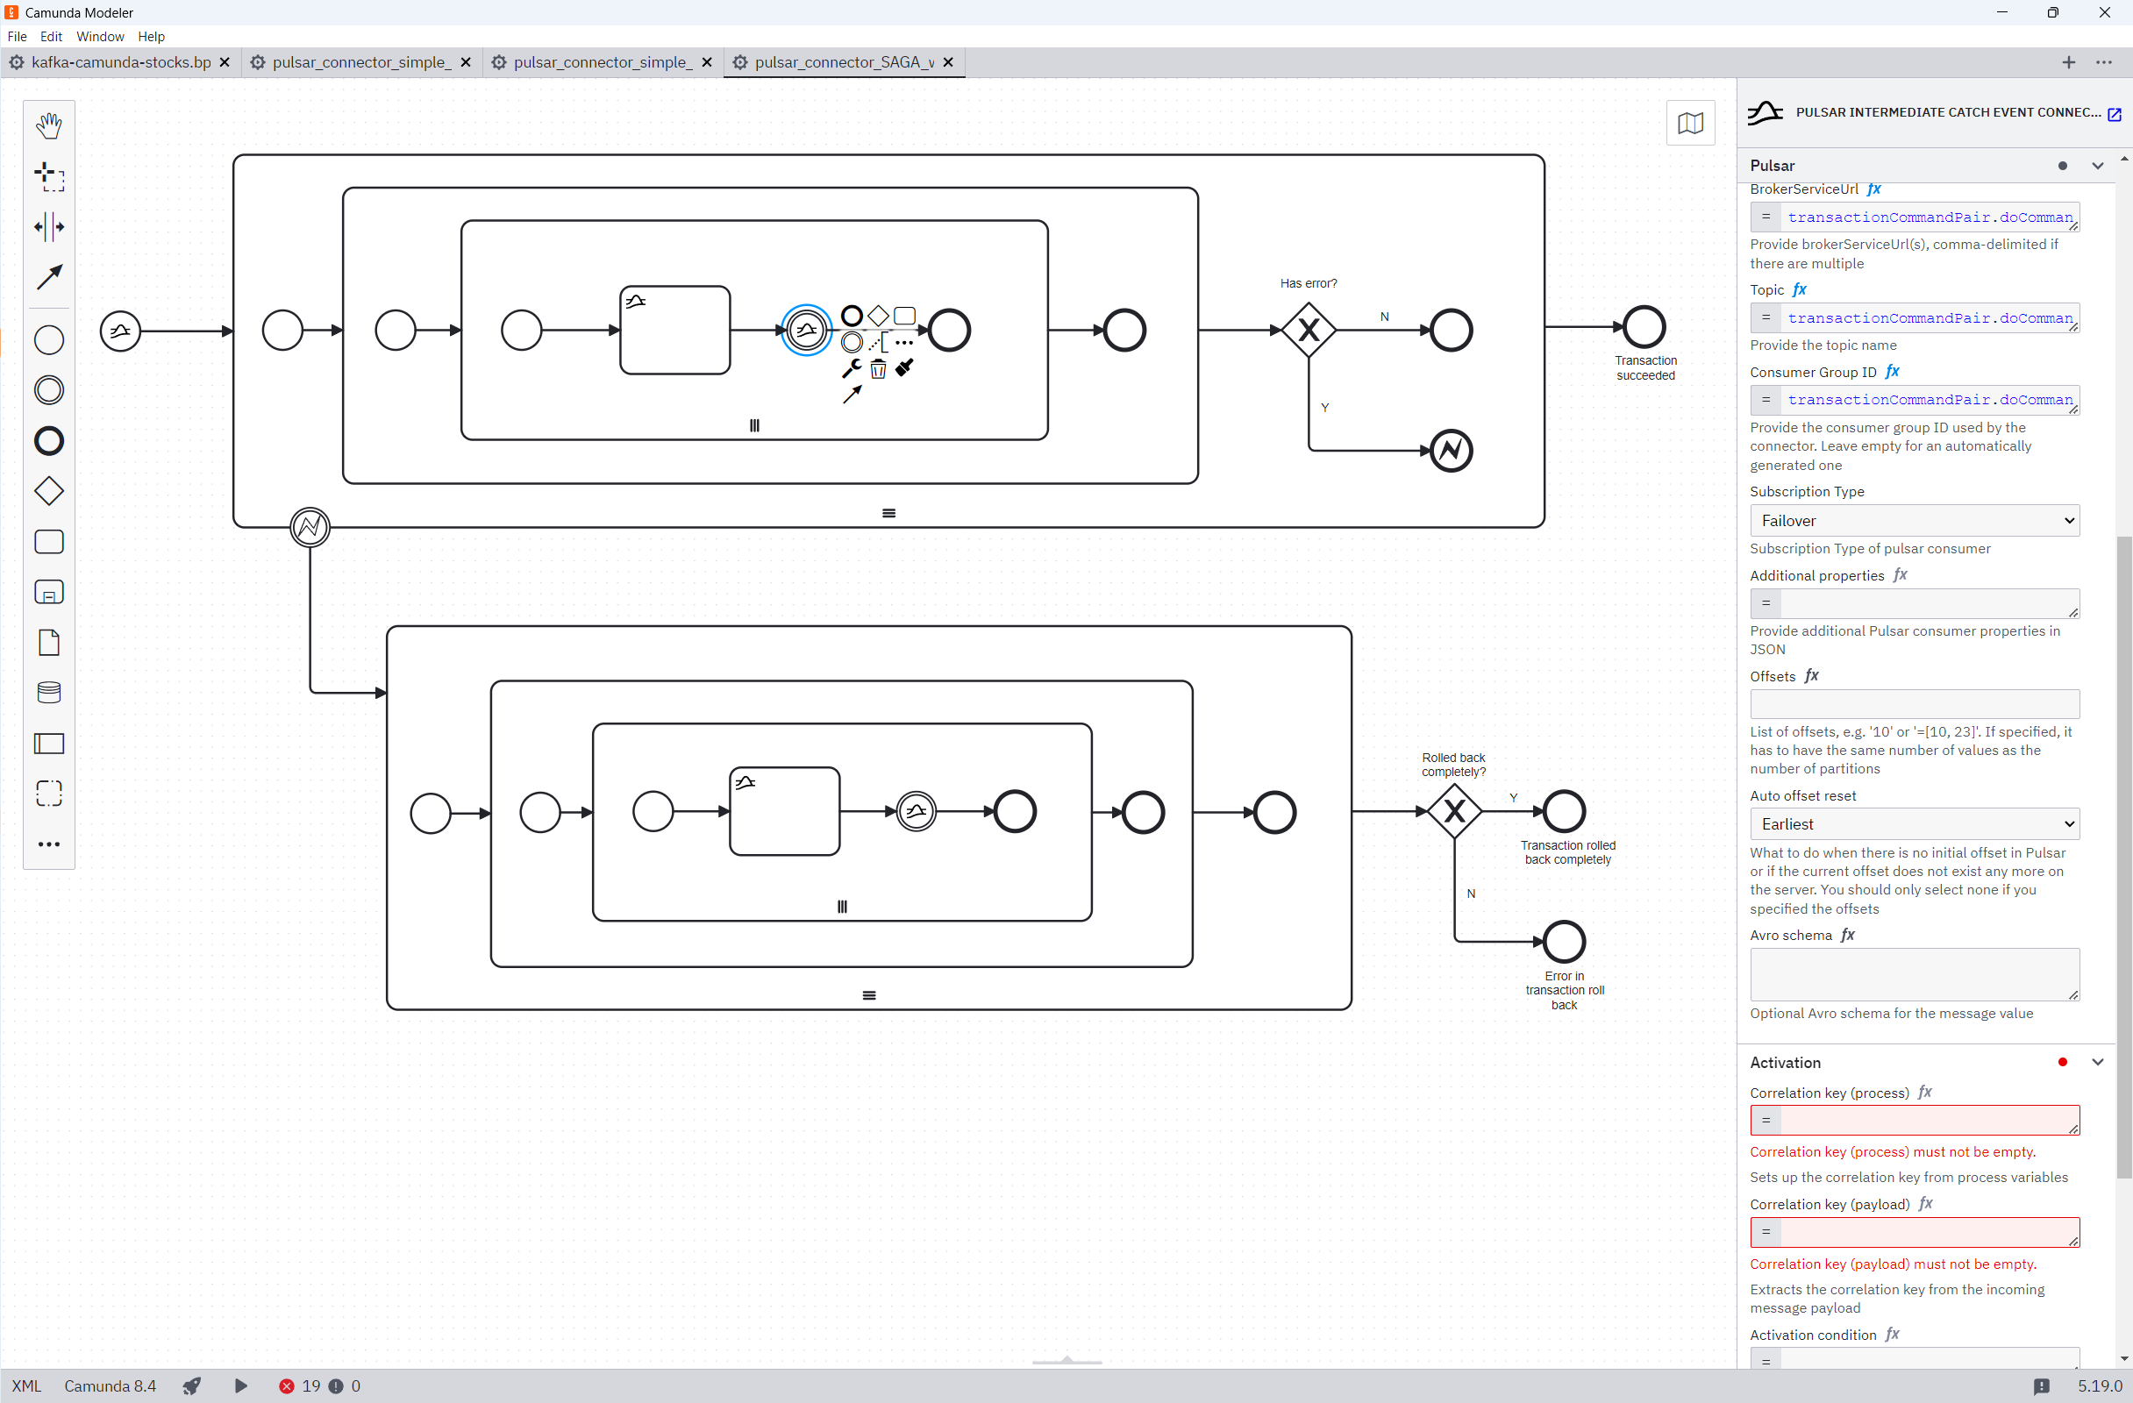This screenshot has height=1403, width=2133.
Task: Create expanded sub-process from palette
Action: coord(48,592)
